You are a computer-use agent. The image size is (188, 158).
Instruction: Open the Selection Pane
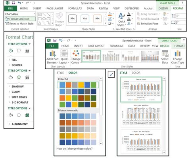pos(148,24)
